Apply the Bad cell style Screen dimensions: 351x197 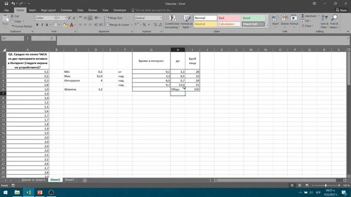click(x=229, y=18)
